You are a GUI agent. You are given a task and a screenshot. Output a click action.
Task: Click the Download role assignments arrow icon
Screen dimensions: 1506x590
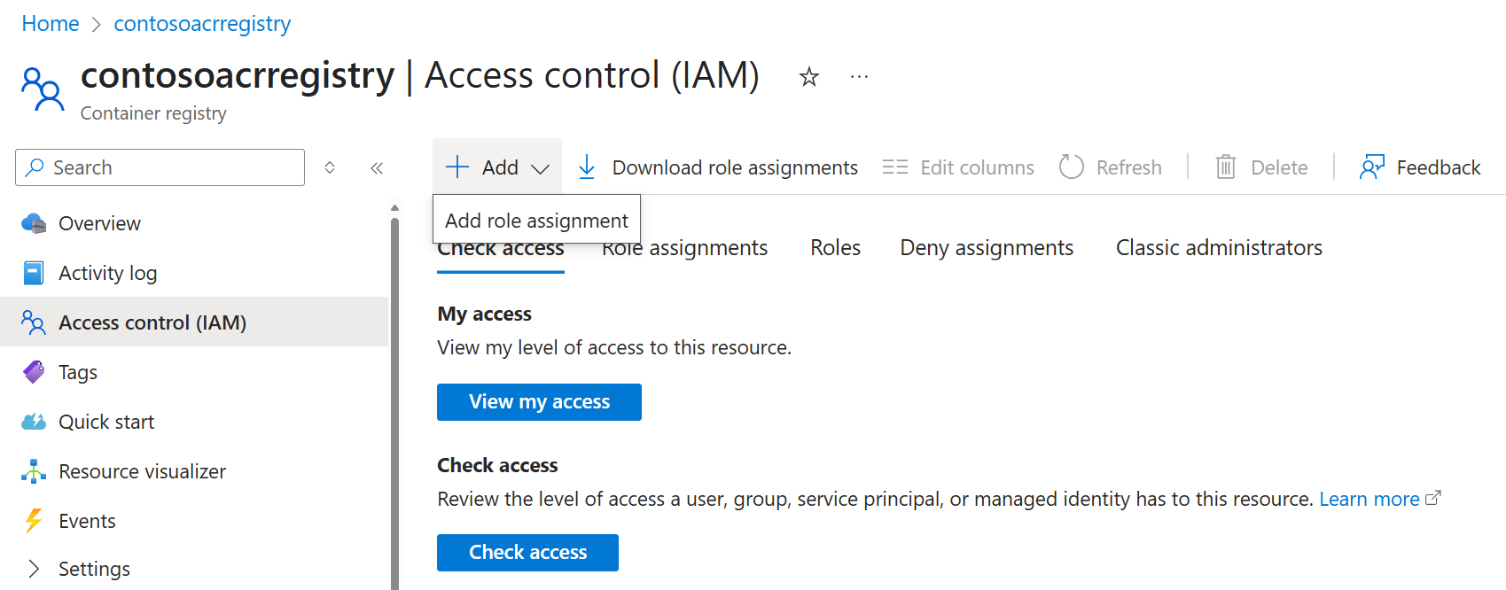(x=587, y=167)
